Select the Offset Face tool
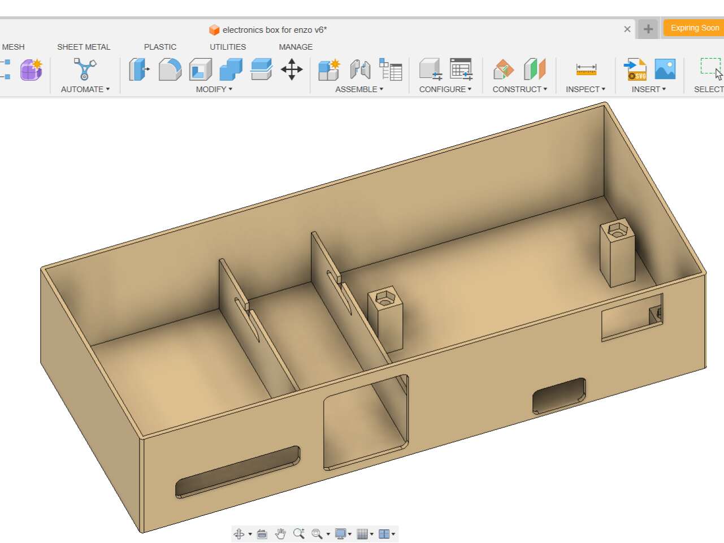 (261, 69)
